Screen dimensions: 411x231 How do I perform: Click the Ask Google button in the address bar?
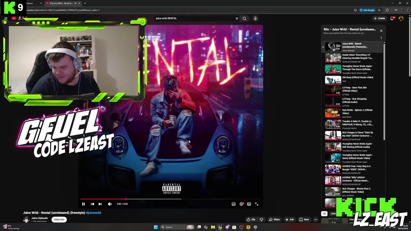(367, 10)
